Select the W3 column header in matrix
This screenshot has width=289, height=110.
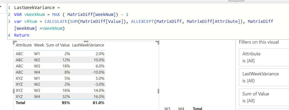(x=167, y=109)
